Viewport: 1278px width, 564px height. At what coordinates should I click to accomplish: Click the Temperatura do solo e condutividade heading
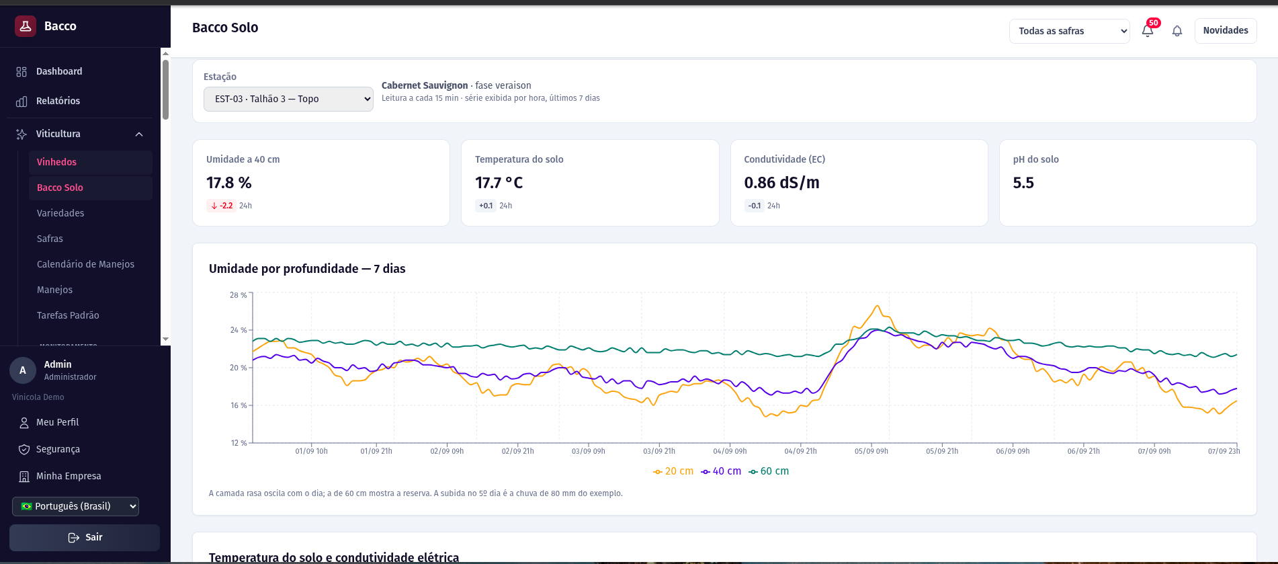[334, 557]
